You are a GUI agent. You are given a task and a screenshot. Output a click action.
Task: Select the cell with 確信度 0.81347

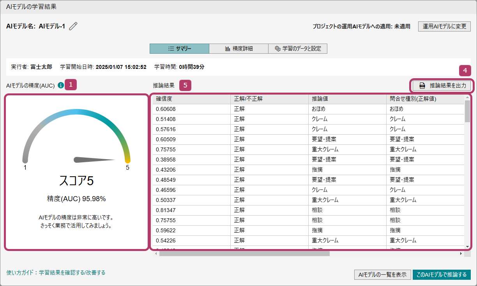click(191, 210)
